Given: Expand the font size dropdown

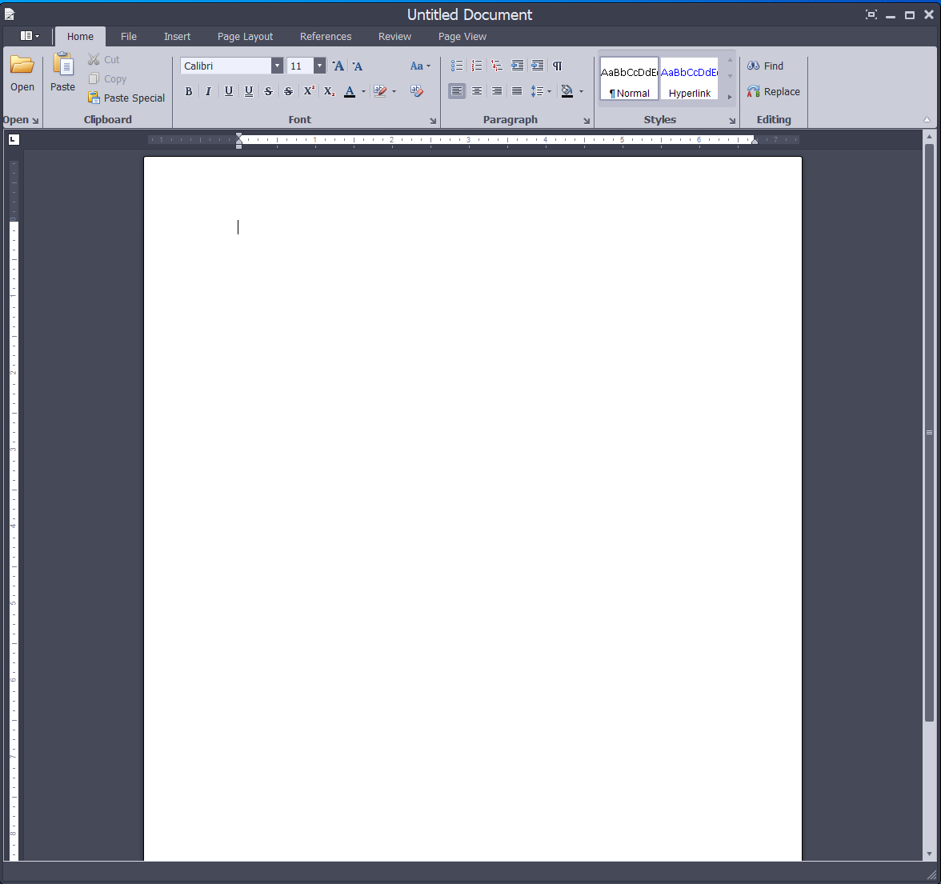Looking at the screenshot, I should pyautogui.click(x=319, y=66).
